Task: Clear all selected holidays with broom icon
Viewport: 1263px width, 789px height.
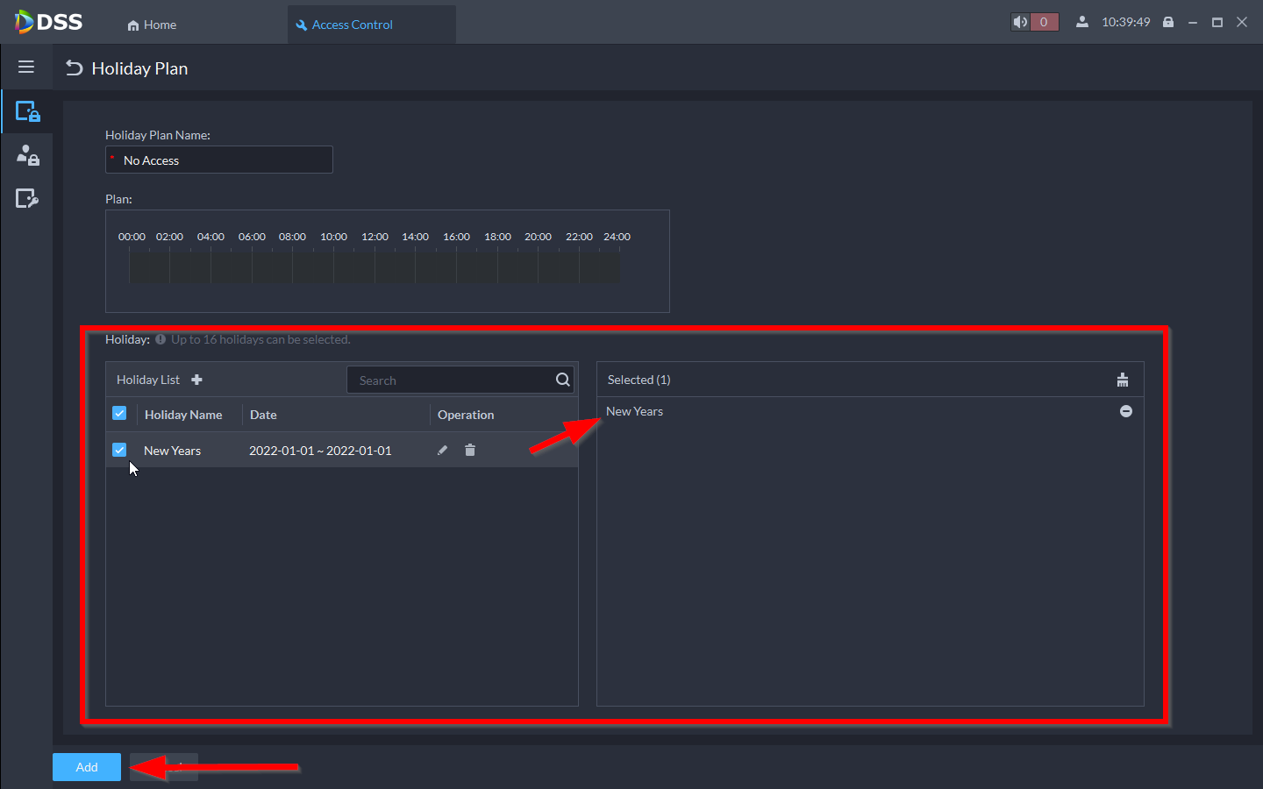Action: coord(1123,380)
